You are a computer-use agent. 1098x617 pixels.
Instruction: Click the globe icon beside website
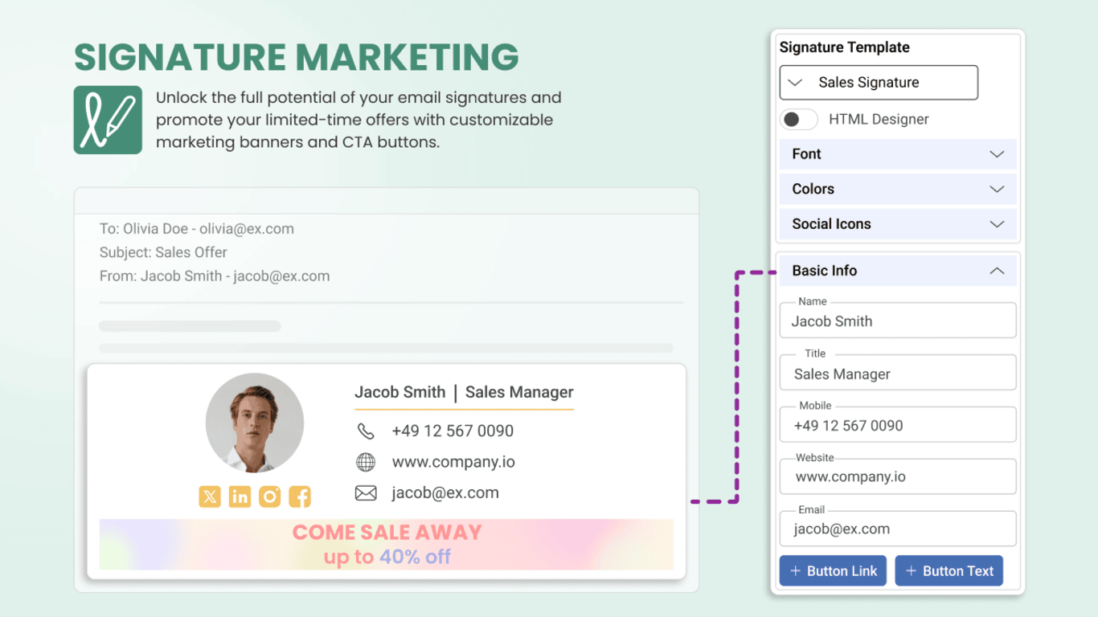(366, 462)
